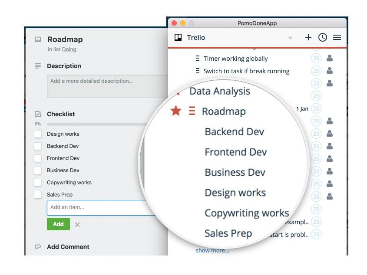Click the red list icon beside Roadmap

tap(192, 111)
